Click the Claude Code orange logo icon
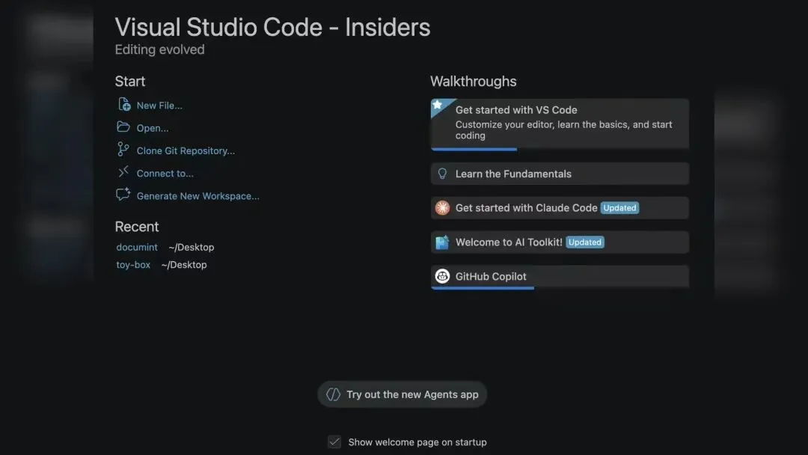 pos(442,207)
